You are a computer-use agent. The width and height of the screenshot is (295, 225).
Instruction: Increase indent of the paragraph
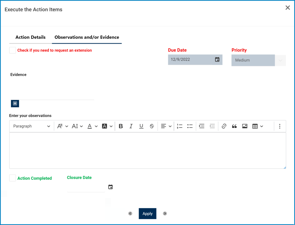point(202,126)
